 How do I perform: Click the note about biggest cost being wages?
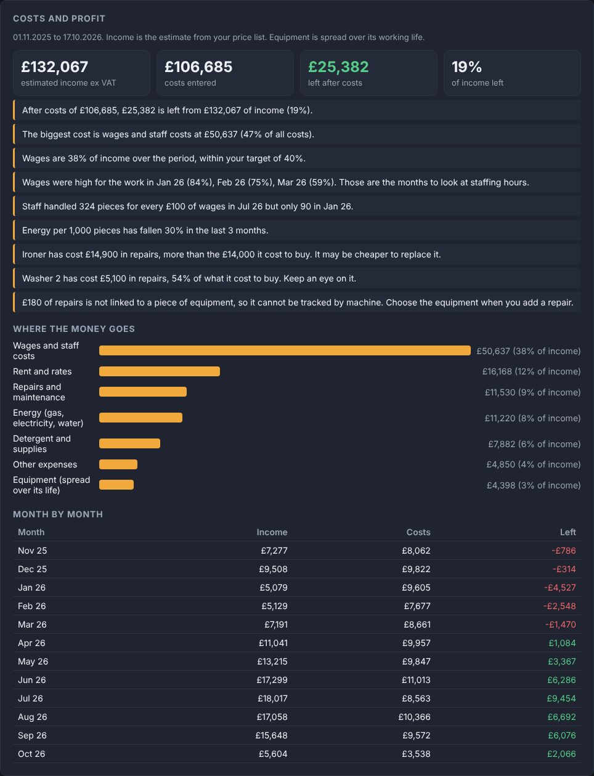297,134
